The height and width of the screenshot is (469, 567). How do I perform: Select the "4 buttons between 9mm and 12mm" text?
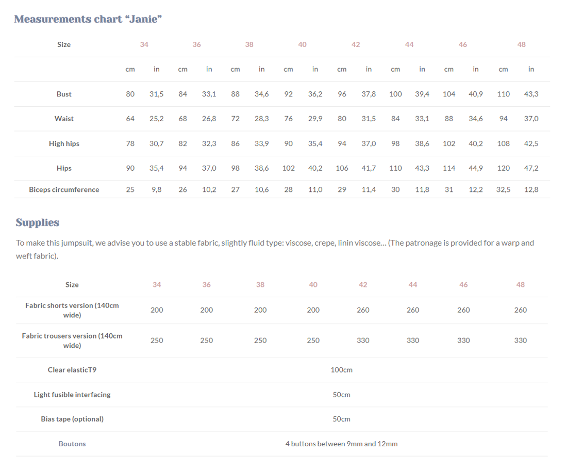tap(341, 444)
